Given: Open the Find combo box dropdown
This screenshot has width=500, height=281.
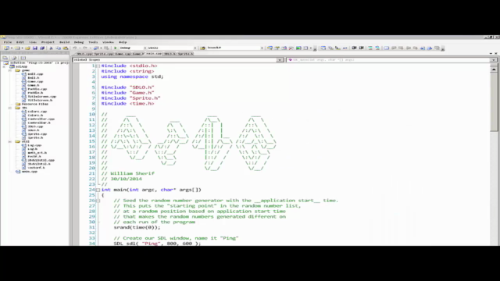Looking at the screenshot, I should 262,48.
